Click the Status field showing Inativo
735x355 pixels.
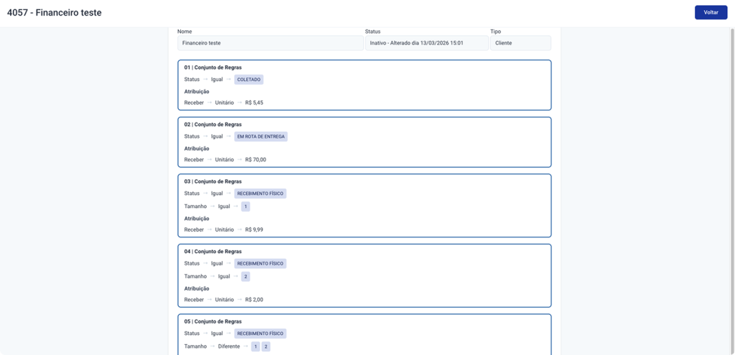point(426,43)
